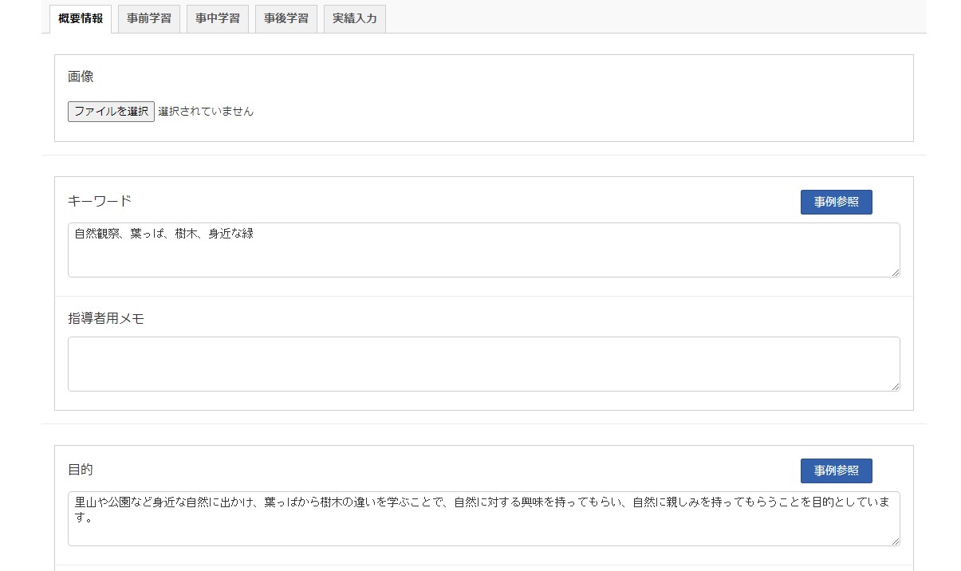Click the キーワード label
This screenshot has height=571, width=961.
100,201
